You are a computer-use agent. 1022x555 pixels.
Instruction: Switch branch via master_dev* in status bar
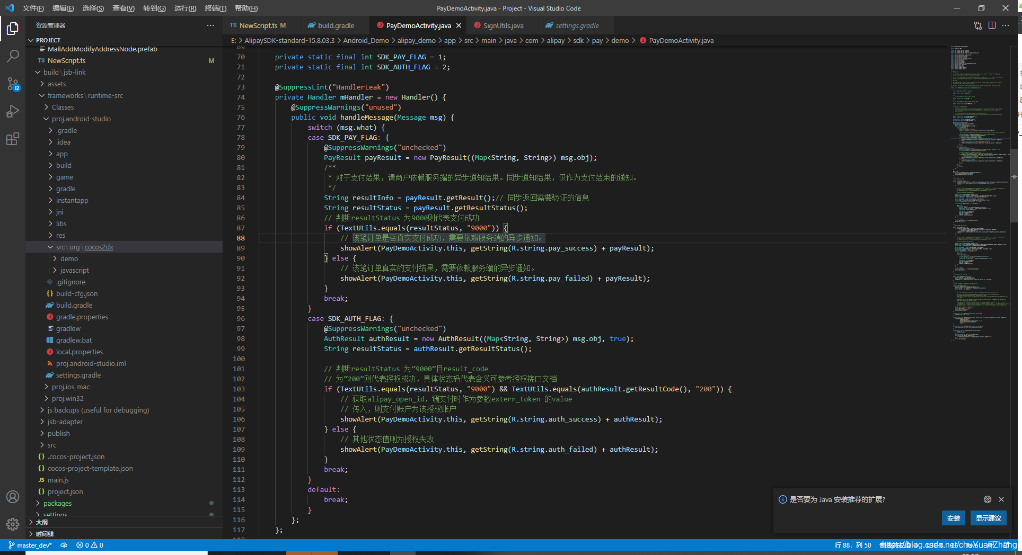[30, 545]
